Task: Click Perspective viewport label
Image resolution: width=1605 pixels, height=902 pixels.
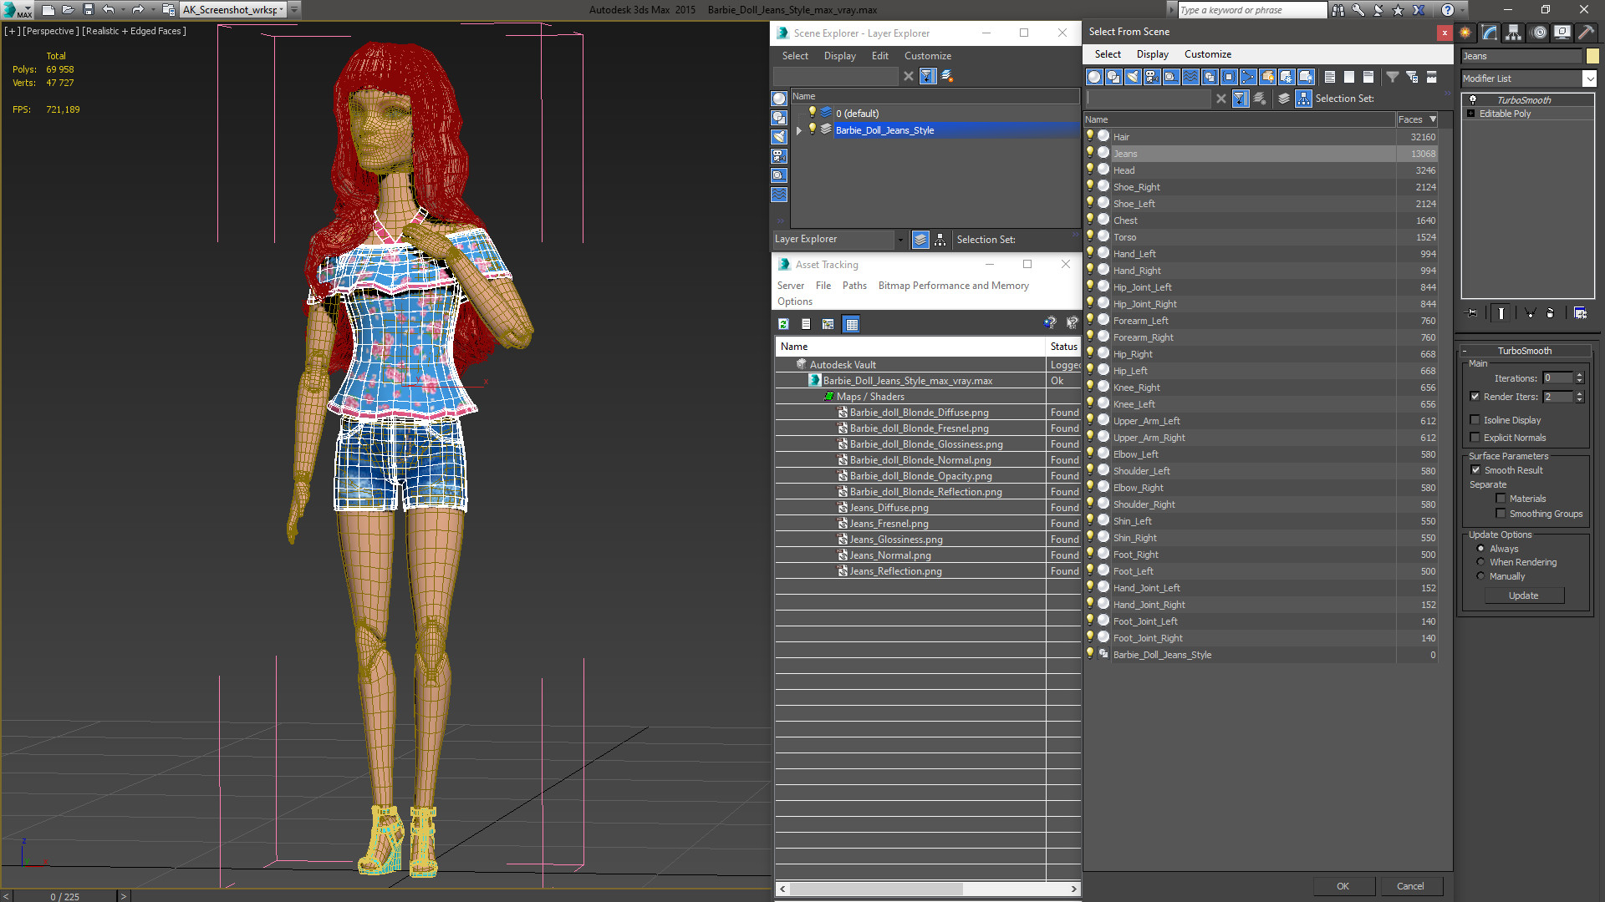Action: (51, 31)
